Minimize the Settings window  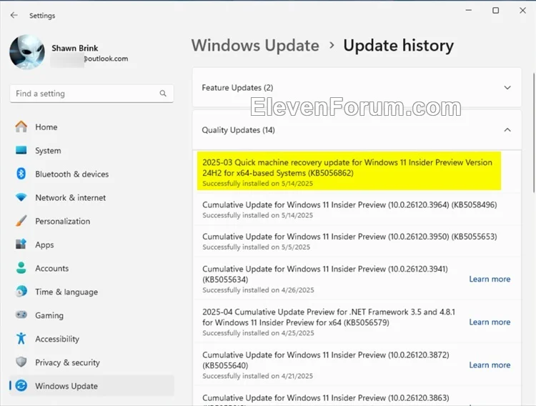click(469, 10)
